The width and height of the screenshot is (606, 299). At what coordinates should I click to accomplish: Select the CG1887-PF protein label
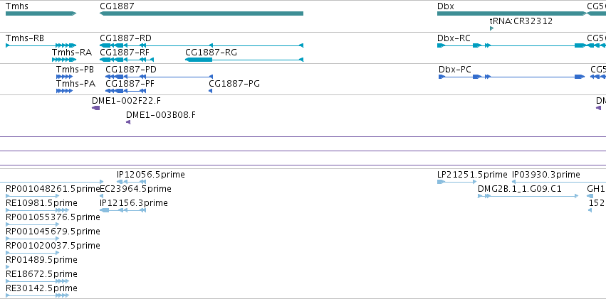coord(130,84)
